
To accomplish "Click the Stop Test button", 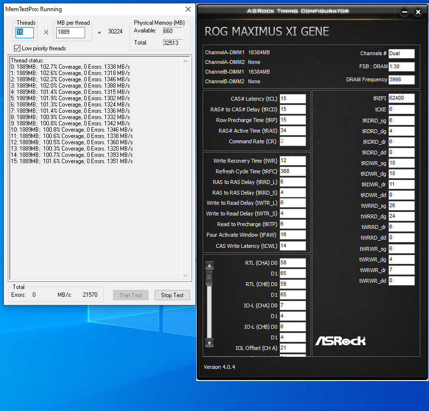I will click(x=172, y=295).
